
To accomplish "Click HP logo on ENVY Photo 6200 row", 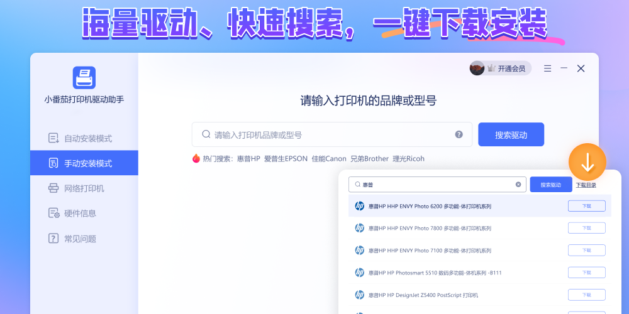I will (359, 206).
